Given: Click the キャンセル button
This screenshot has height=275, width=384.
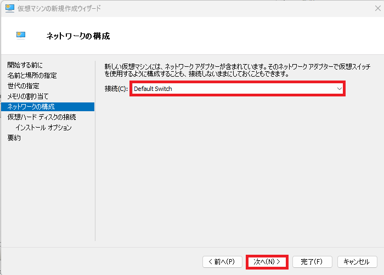Looking at the screenshot, I should (357, 262).
